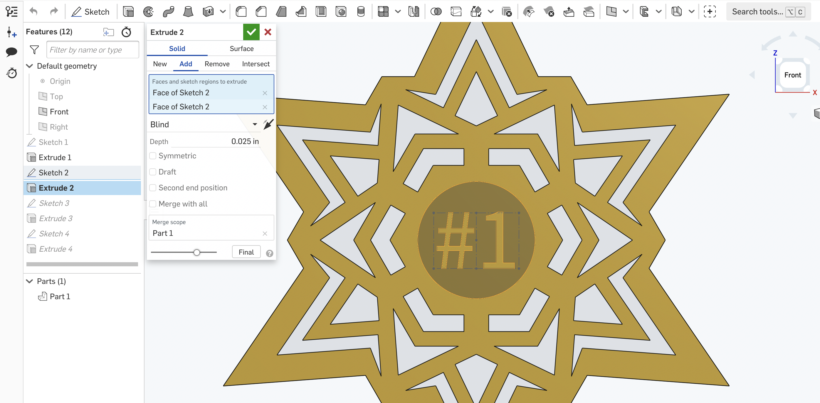The height and width of the screenshot is (403, 820).
Task: Select the Boolean tool icon
Action: coord(436,12)
